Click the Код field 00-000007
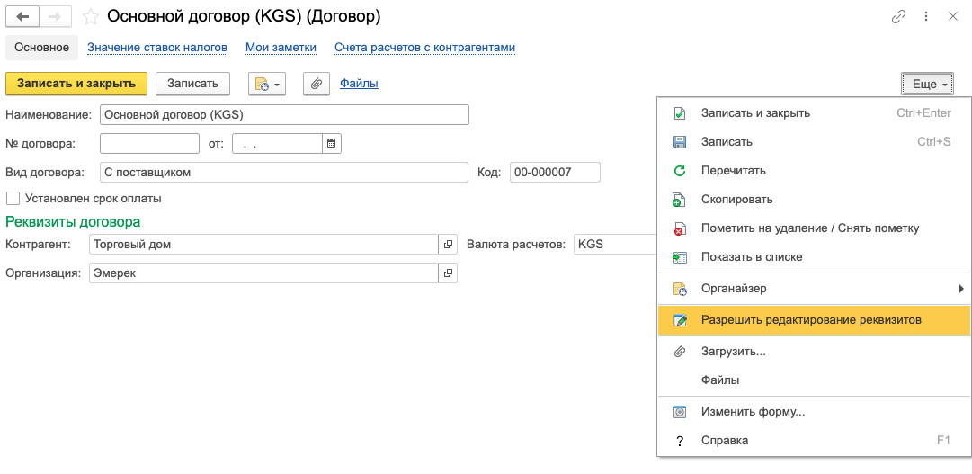The image size is (972, 474). (x=556, y=173)
